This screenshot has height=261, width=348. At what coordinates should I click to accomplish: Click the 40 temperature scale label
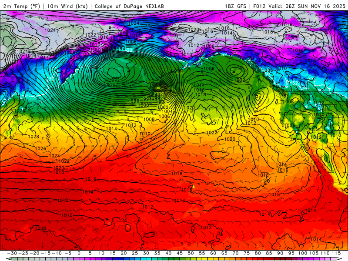[x=168, y=253]
